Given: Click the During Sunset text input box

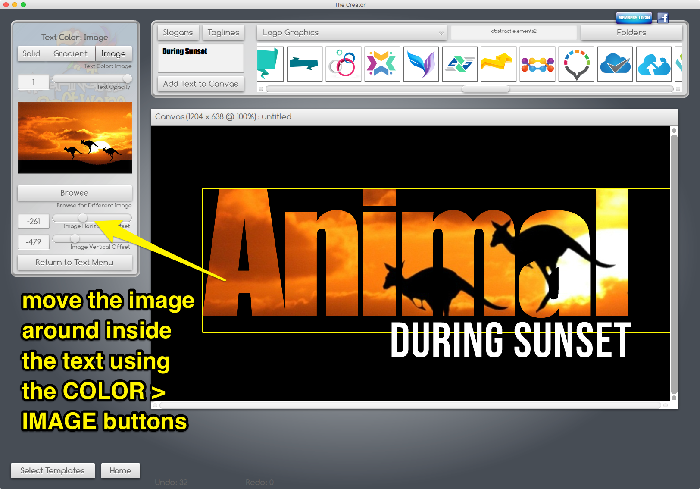Looking at the screenshot, I should [201, 58].
